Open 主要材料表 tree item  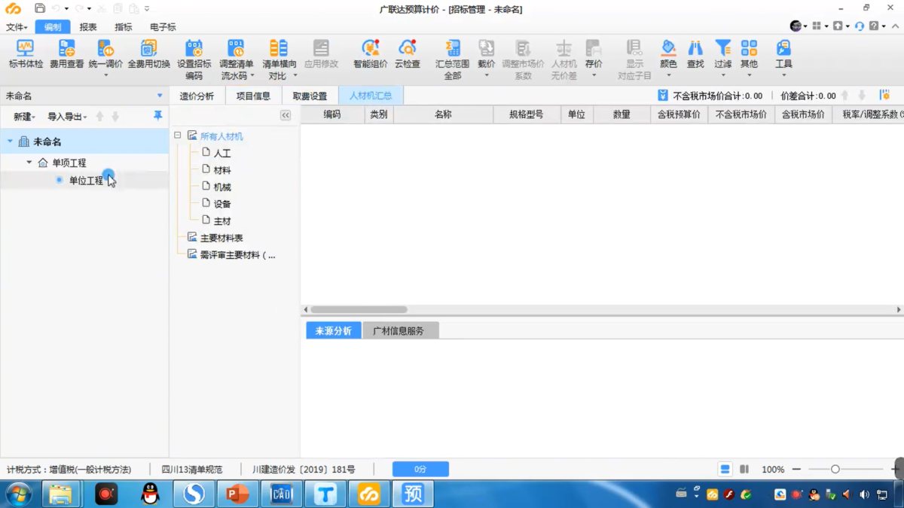tap(221, 238)
